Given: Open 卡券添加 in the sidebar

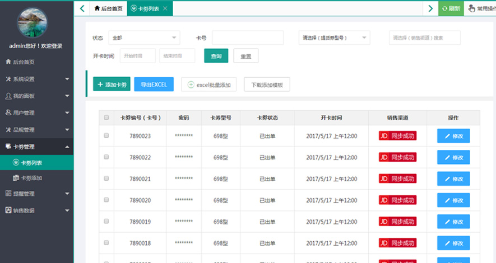Looking at the screenshot, I should 34,179.
